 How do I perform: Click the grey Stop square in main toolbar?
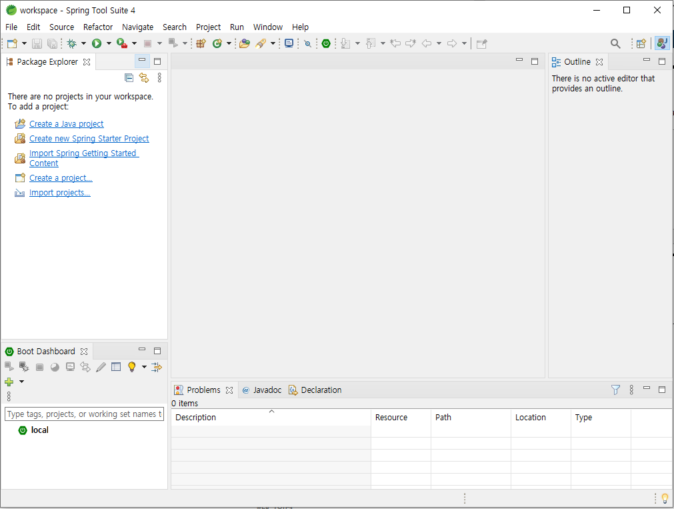coord(147,43)
